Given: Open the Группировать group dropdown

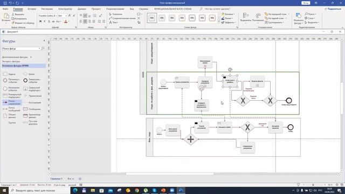Looking at the screenshot, I should [x=274, y=22].
